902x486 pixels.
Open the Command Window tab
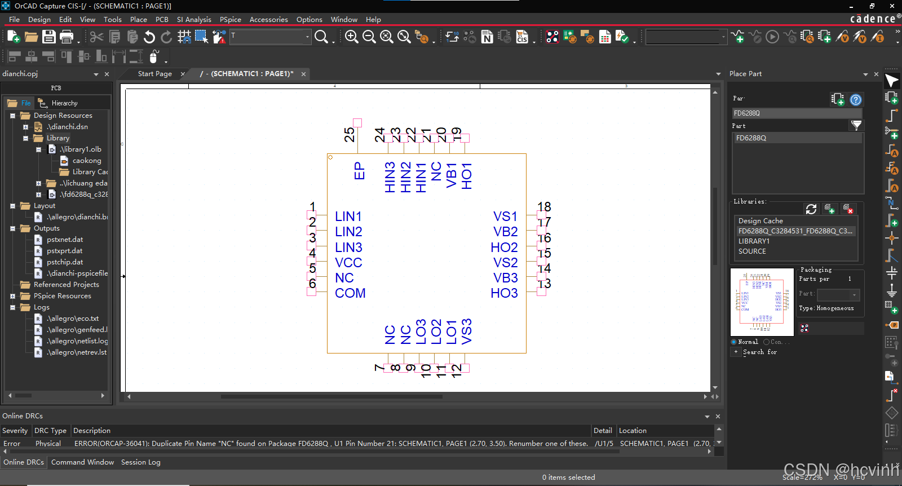coord(82,462)
